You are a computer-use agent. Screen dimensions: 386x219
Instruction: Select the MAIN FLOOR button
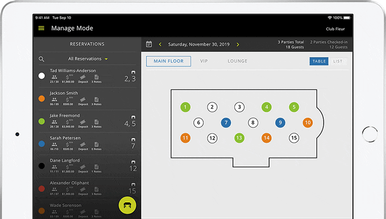[169, 61]
